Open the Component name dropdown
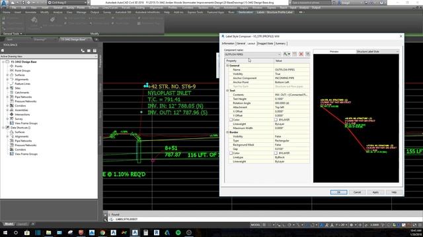This screenshot has height=237, width=423. coord(252,54)
